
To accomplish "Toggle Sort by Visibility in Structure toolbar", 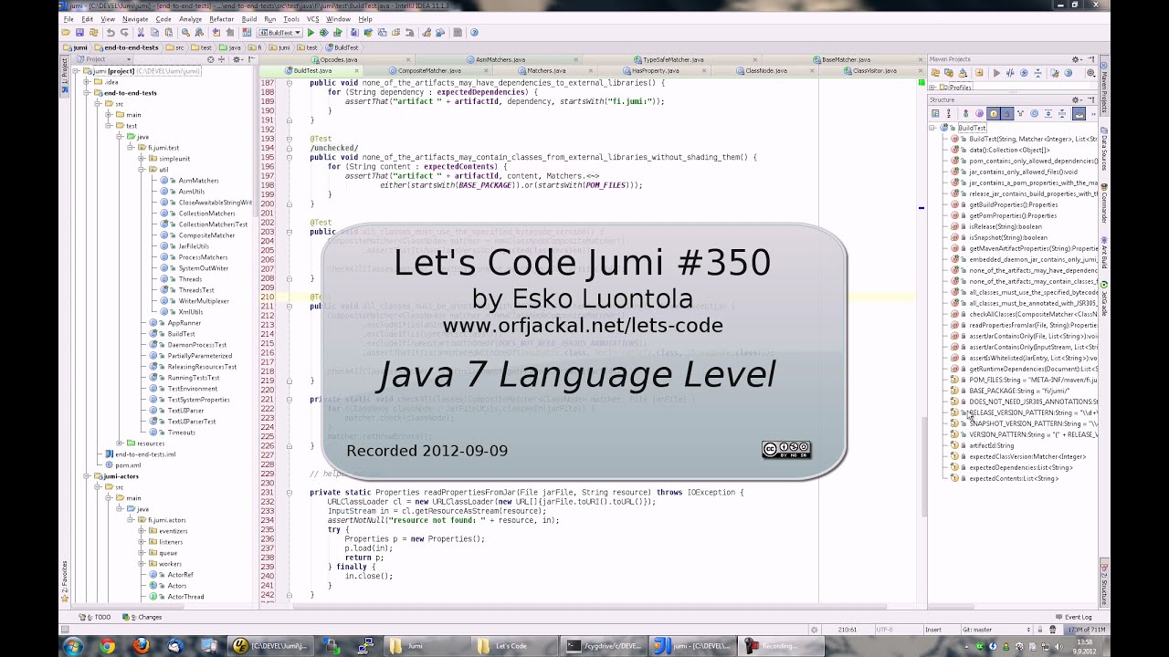I will tap(935, 113).
